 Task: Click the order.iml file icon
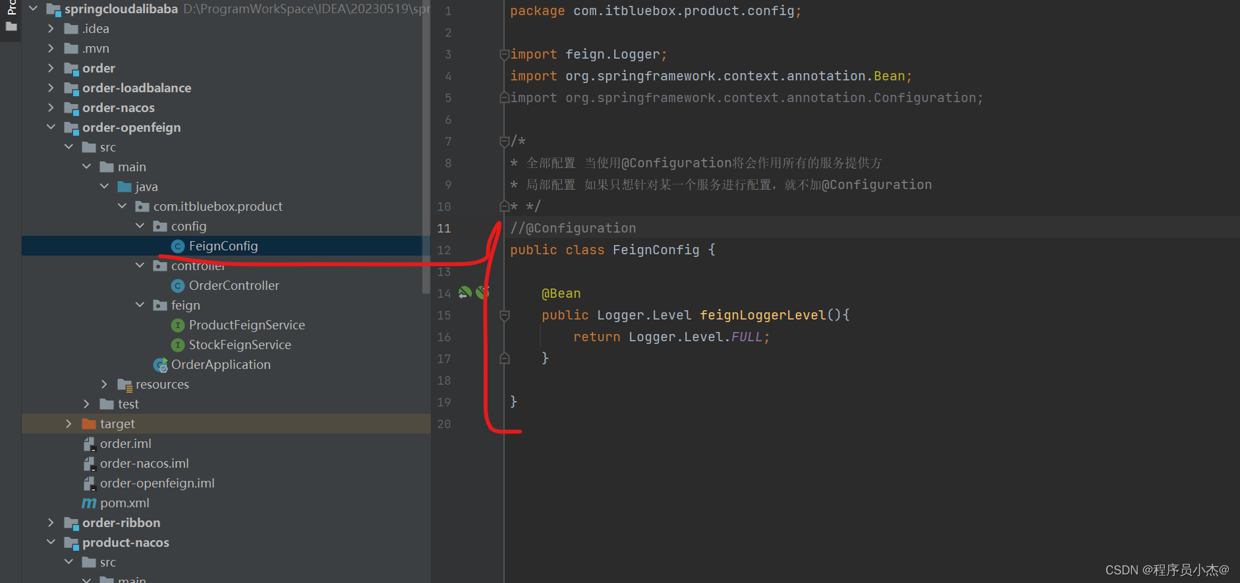[90, 444]
